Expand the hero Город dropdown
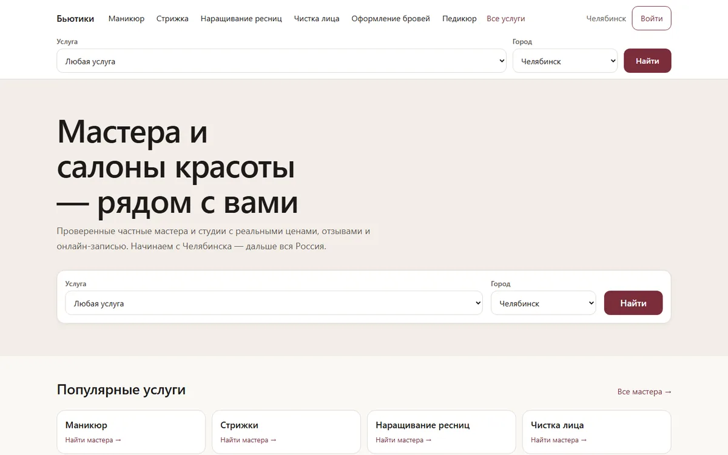The height and width of the screenshot is (455, 728). (x=543, y=303)
